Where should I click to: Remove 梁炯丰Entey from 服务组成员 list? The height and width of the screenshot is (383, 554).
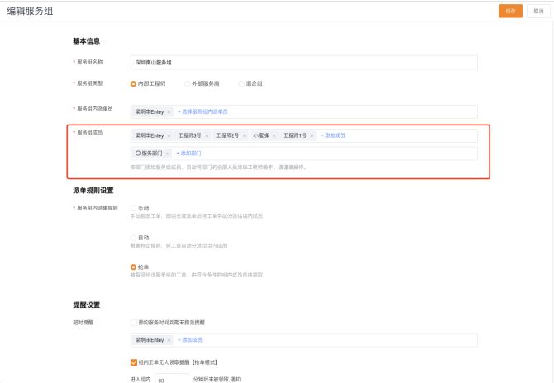[169, 135]
